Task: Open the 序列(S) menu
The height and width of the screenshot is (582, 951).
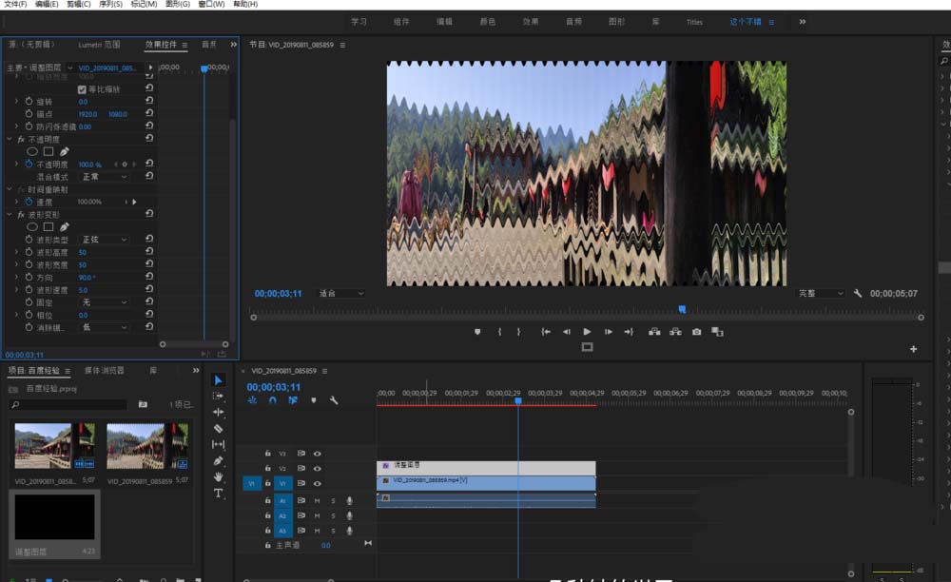Action: click(110, 5)
